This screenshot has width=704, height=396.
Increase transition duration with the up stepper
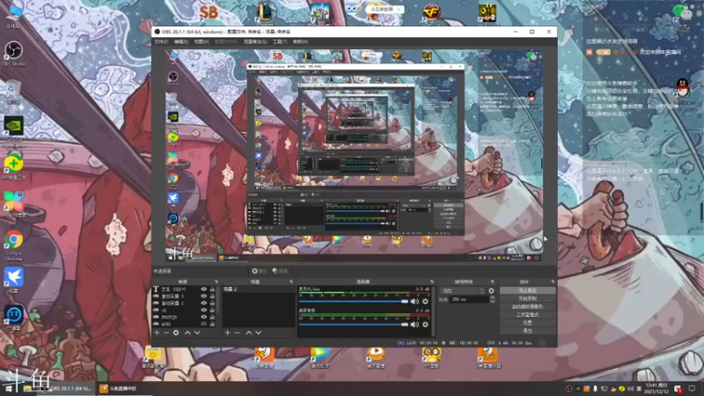[x=493, y=297]
